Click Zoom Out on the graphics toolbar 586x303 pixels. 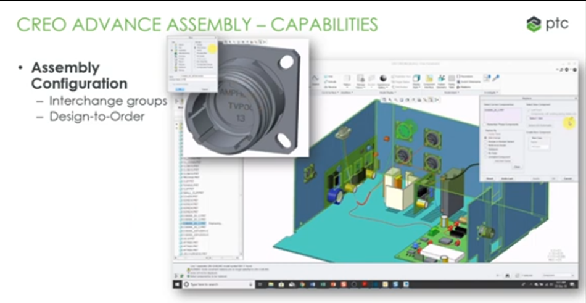click(x=396, y=100)
